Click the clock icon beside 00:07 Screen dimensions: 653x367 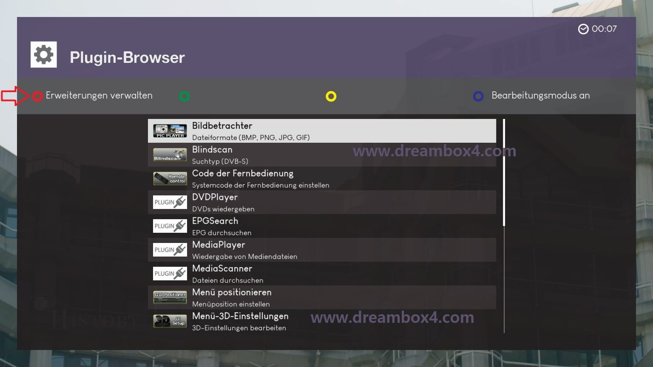(x=583, y=29)
